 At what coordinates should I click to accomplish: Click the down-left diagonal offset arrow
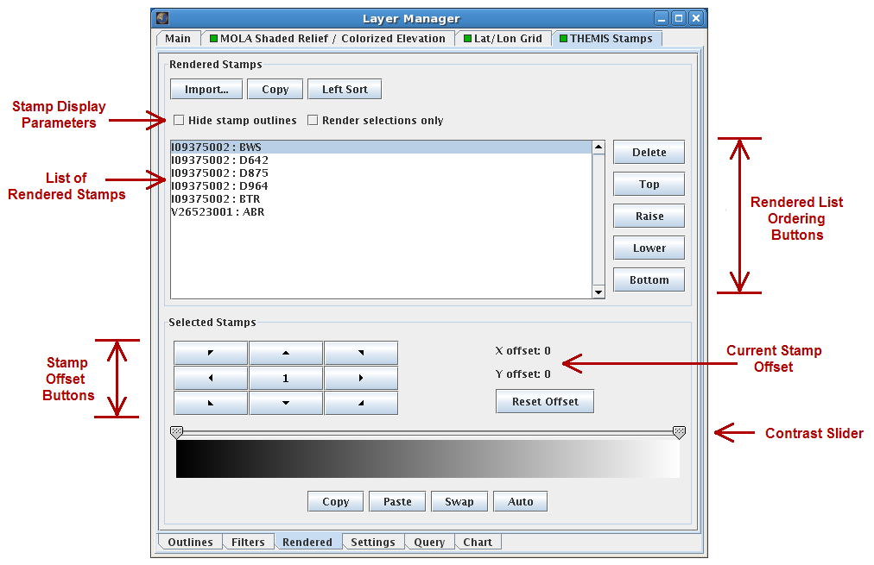tap(210, 402)
